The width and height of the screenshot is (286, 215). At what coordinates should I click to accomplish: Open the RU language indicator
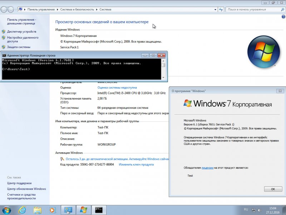tap(246, 209)
